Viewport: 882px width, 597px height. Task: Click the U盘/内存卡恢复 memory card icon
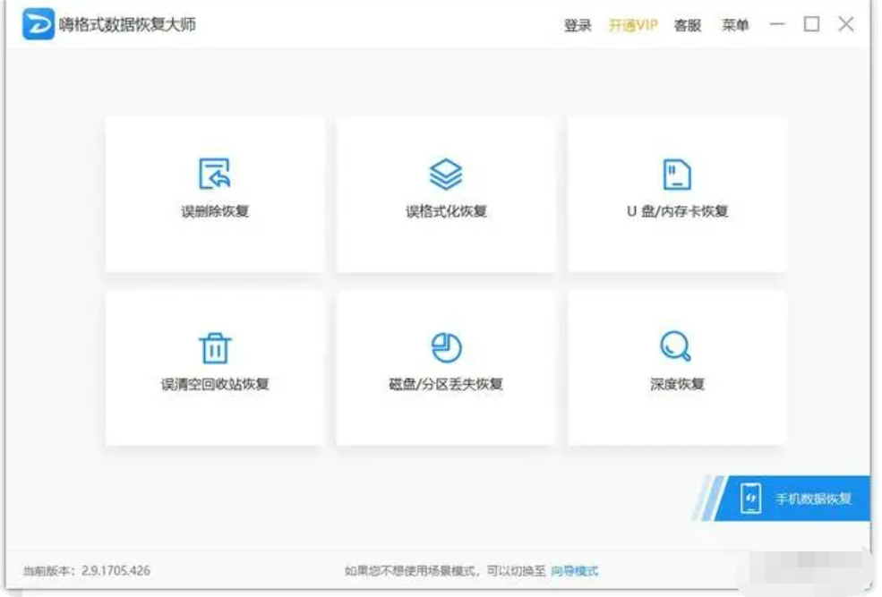pos(677,174)
